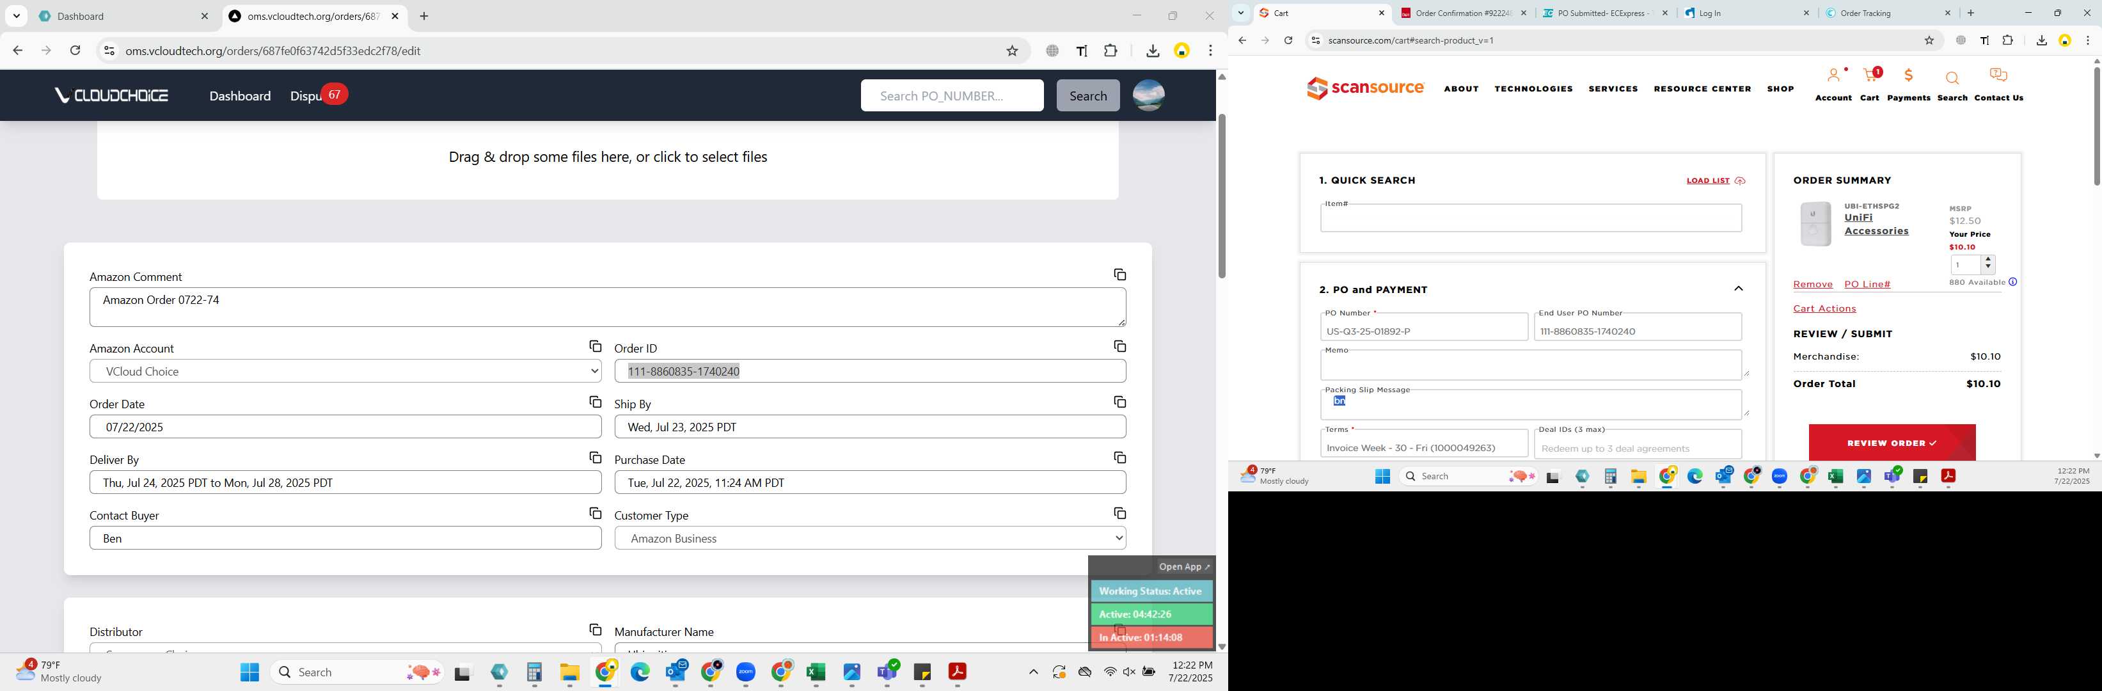Click the user avatar in the CloudChoice header

coord(1148,95)
